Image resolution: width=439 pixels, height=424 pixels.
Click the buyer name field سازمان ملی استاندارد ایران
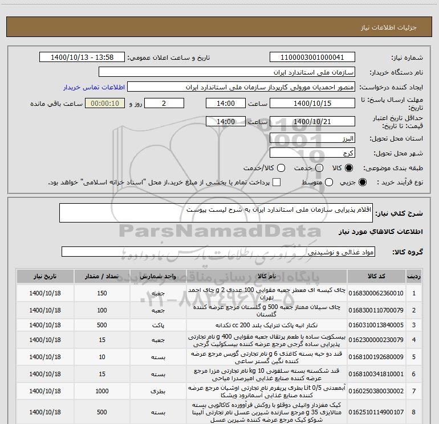(x=227, y=72)
